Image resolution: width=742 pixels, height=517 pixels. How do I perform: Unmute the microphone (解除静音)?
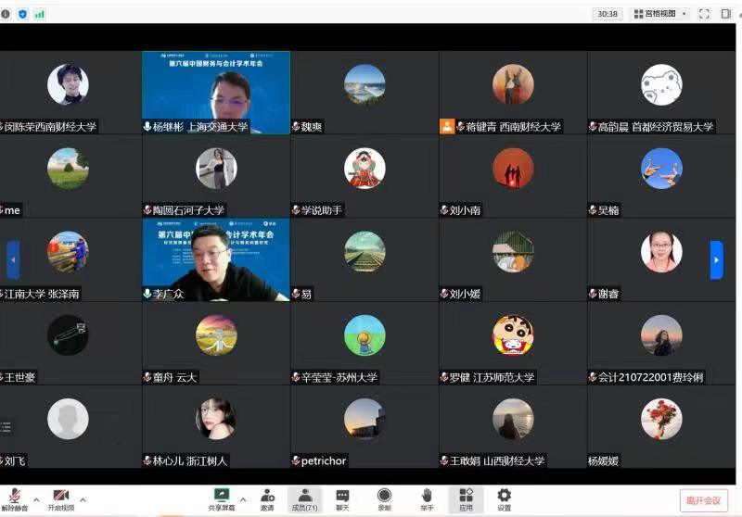pyautogui.click(x=15, y=498)
